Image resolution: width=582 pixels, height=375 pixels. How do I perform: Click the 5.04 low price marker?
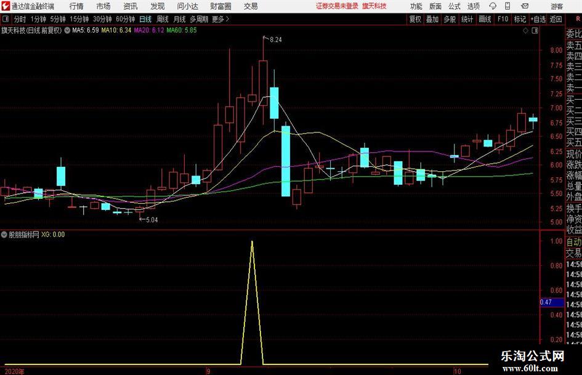tap(152, 220)
